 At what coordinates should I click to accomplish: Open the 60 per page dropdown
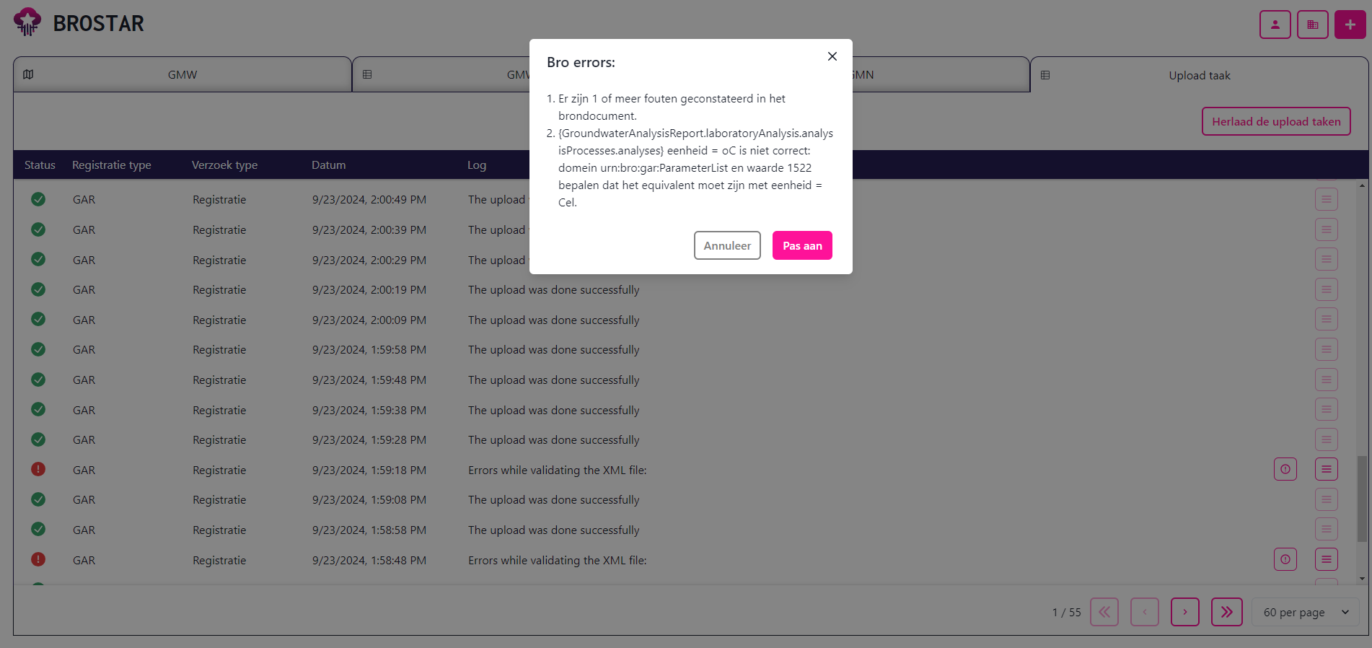tap(1306, 612)
